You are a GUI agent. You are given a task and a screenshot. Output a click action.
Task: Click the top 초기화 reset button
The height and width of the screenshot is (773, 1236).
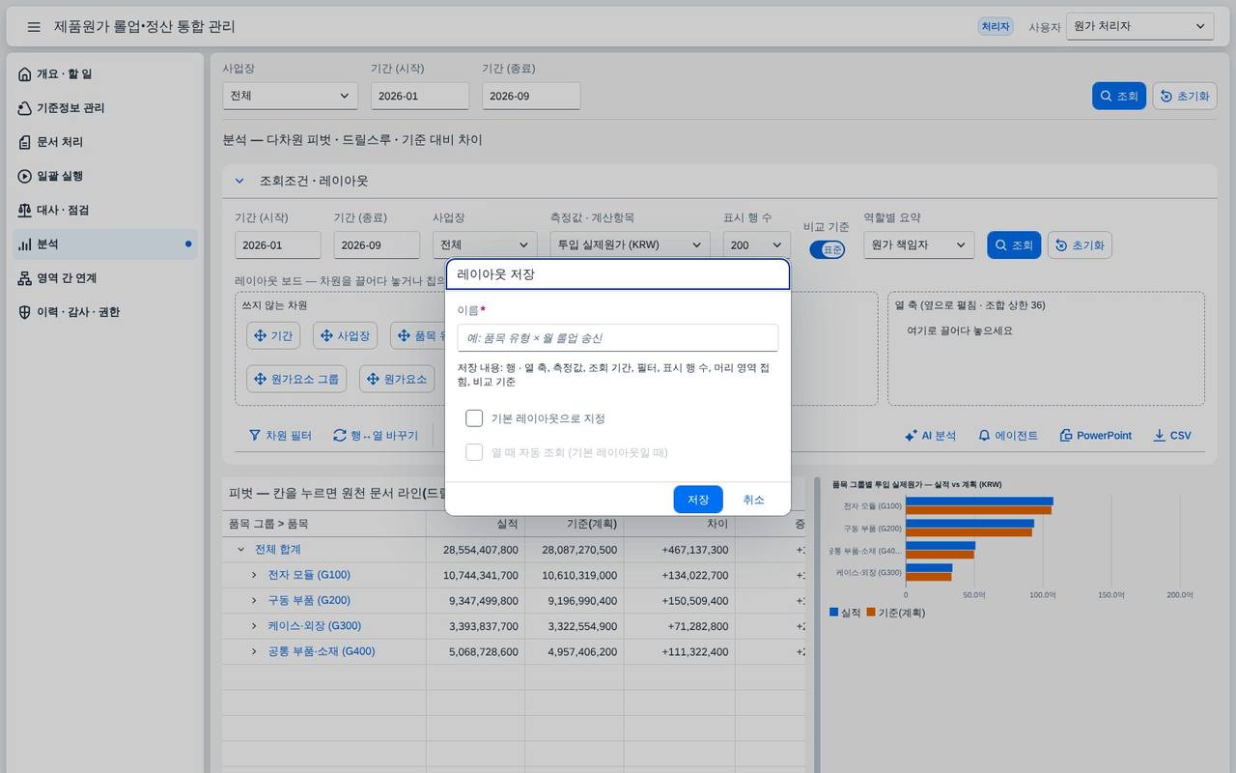point(1185,96)
